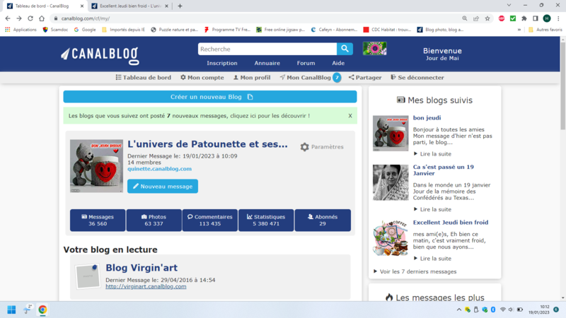Image resolution: width=566 pixels, height=318 pixels.
Task: Open the Chrome profile avatar
Action: pos(547,18)
